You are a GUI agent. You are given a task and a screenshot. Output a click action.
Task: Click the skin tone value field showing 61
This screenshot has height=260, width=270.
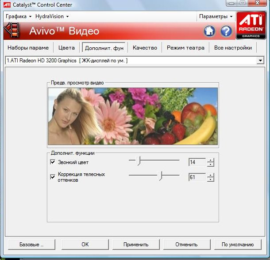coord(197,177)
